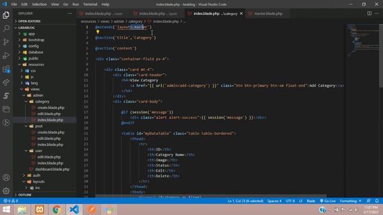This screenshot has width=383, height=215.
Task: Change the UTF-8 encoding
Action: coord(290,201)
